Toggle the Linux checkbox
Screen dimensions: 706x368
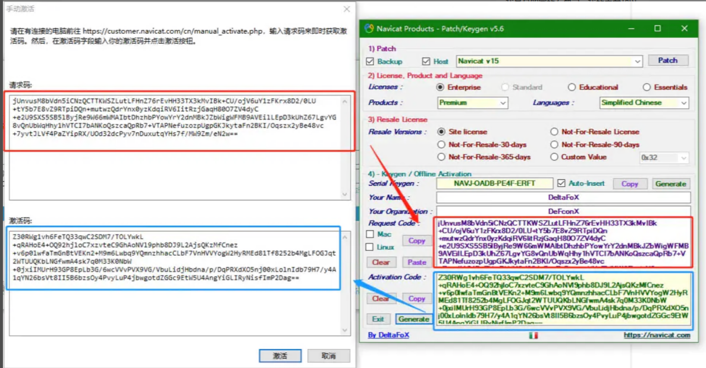[370, 247]
